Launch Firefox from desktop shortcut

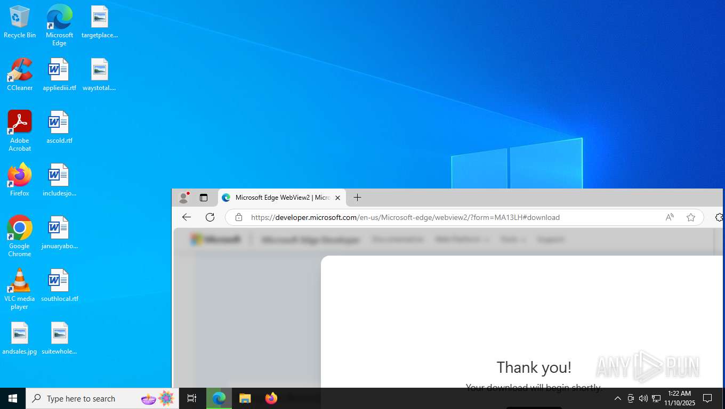(20, 180)
